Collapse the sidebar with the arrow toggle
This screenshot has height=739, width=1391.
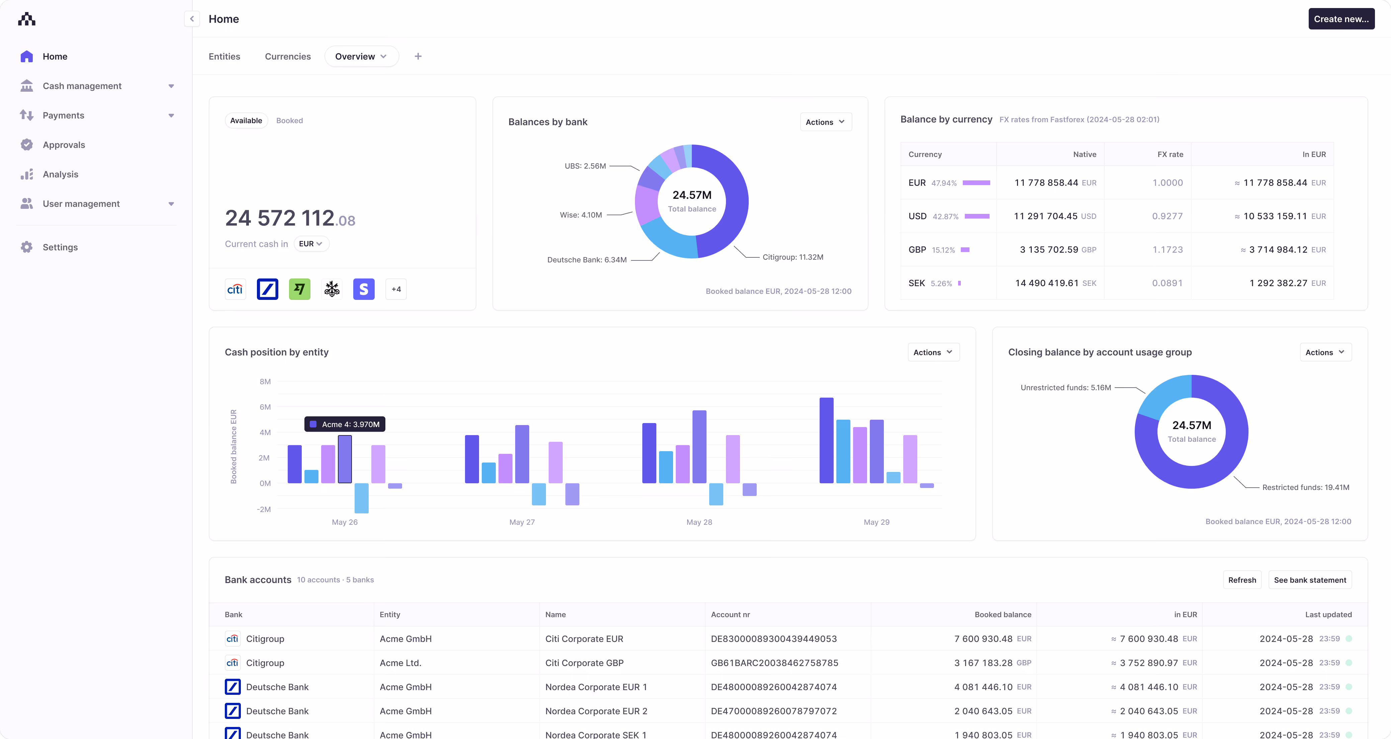point(192,19)
